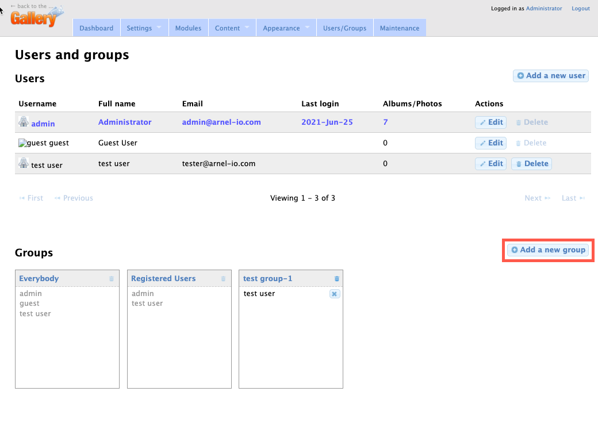598x430 pixels.
Task: Click the admin user avatar icon
Action: point(24,122)
